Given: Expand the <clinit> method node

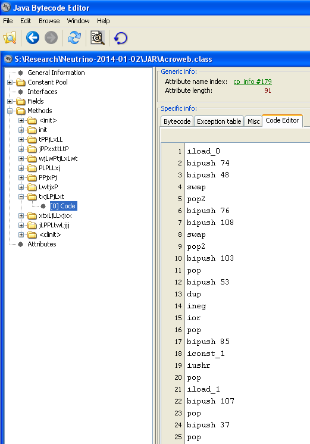Looking at the screenshot, I should coord(21,234).
